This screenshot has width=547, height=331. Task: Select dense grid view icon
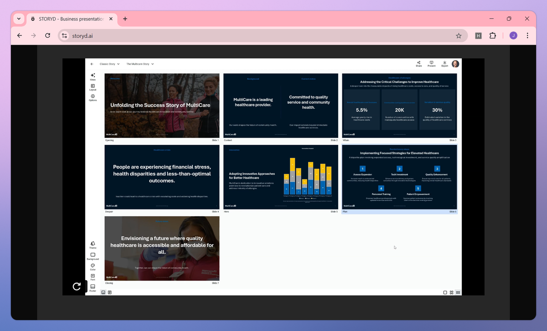[x=458, y=292]
